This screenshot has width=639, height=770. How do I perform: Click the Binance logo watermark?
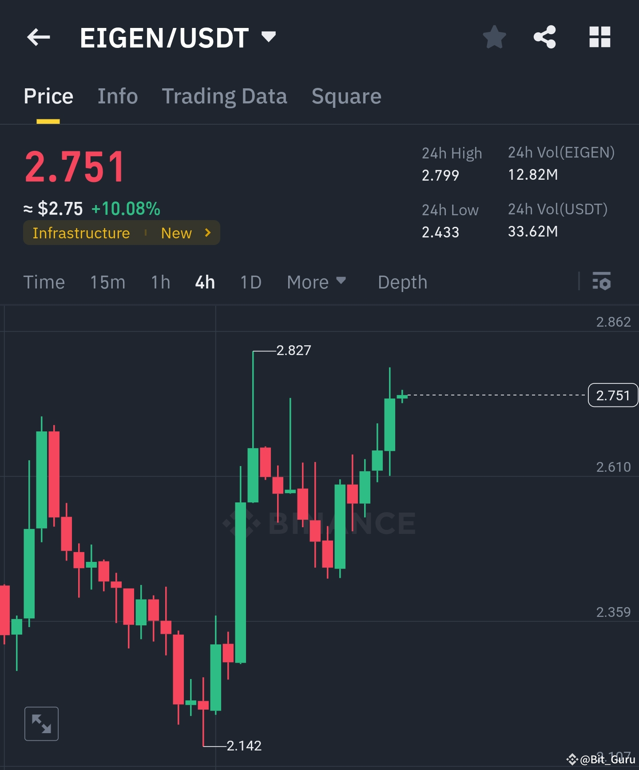[x=319, y=523]
